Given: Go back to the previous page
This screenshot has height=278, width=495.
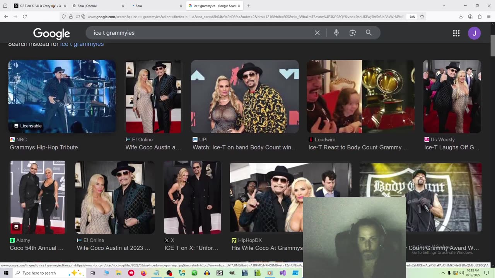Looking at the screenshot, I should pos(6,17).
